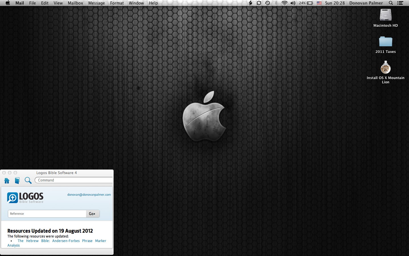Minimize the Logos Bible Software window
The image size is (409, 256).
pos(10,173)
